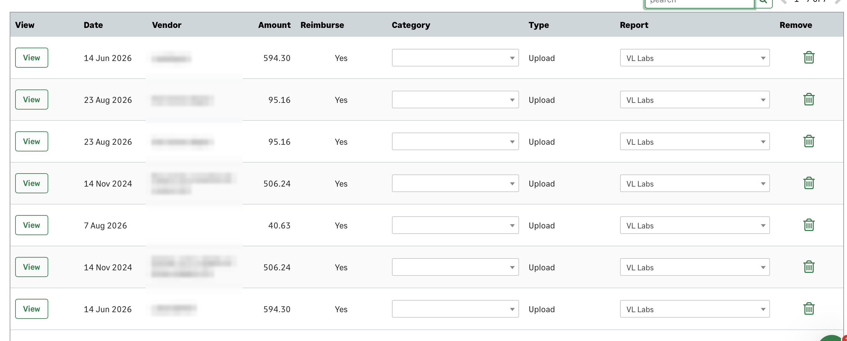Expand VL Labs dropdown on second 23 Aug 2026 row
Viewport: 847px width, 341px height.
tap(694, 141)
